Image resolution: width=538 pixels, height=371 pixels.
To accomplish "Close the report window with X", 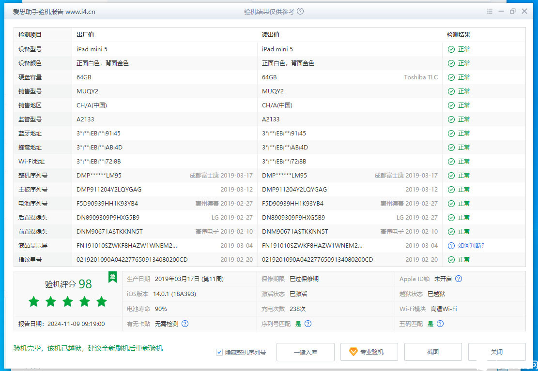I will click(x=524, y=11).
